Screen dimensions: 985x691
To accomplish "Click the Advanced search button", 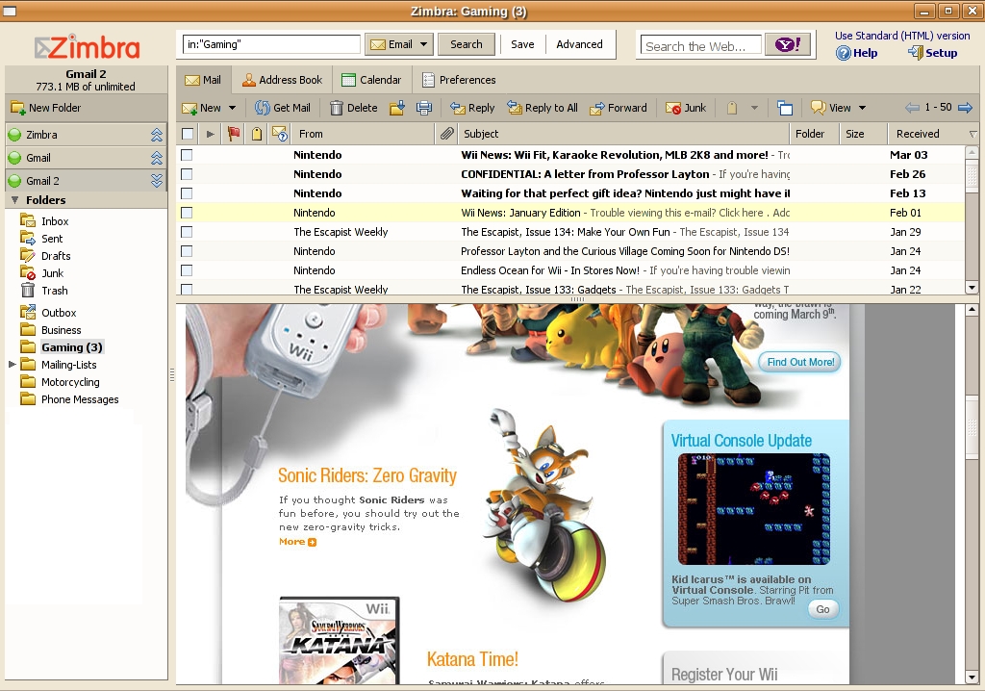I will [579, 44].
